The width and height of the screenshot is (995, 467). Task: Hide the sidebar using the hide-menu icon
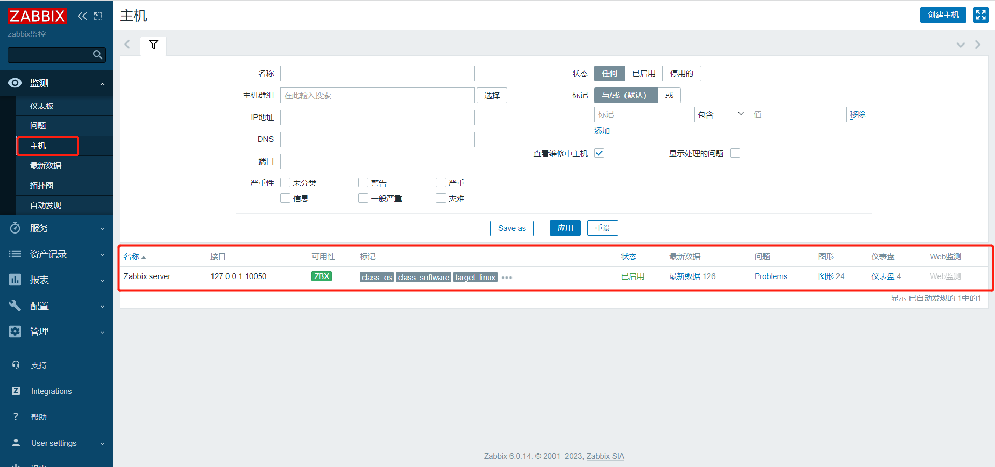(98, 16)
